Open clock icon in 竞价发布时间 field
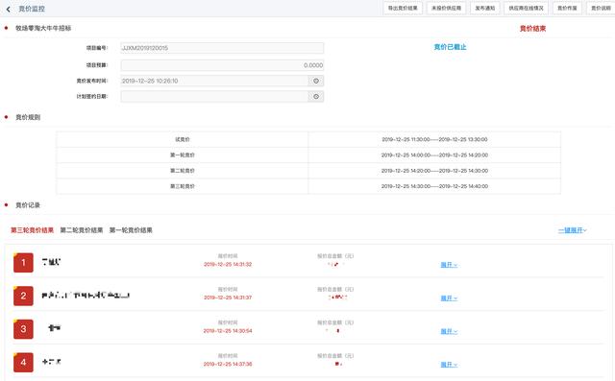 pyautogui.click(x=316, y=81)
